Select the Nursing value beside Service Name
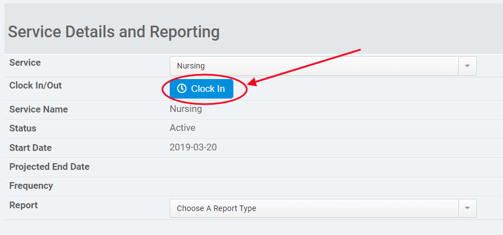The image size is (503, 235). pos(185,109)
